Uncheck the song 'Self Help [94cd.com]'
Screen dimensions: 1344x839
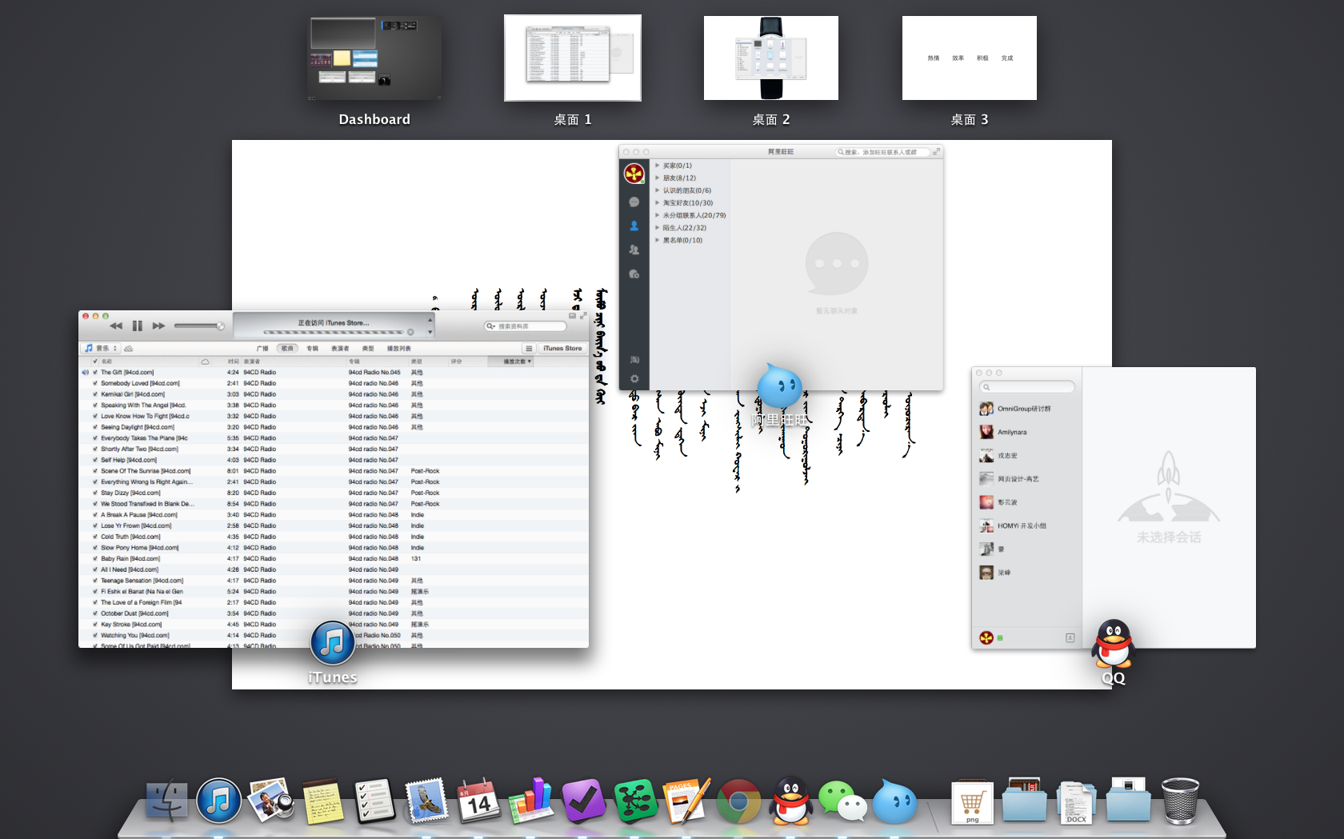[x=95, y=461]
